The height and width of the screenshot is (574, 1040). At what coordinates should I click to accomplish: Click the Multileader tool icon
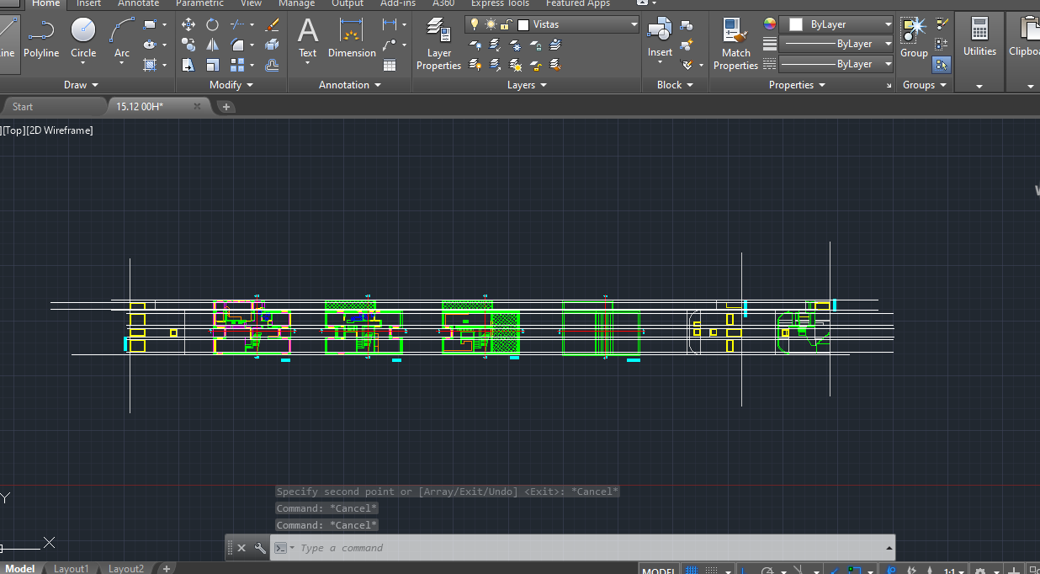[389, 45]
